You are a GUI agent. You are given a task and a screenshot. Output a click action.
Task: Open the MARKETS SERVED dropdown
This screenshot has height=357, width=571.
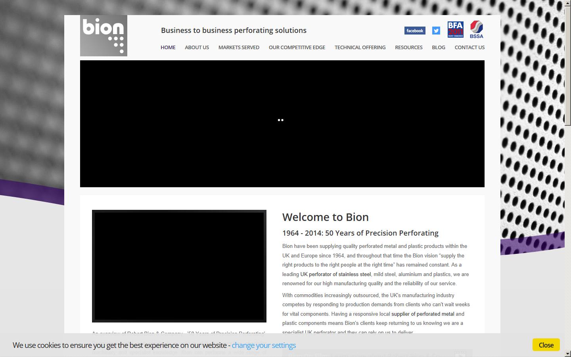(x=238, y=47)
